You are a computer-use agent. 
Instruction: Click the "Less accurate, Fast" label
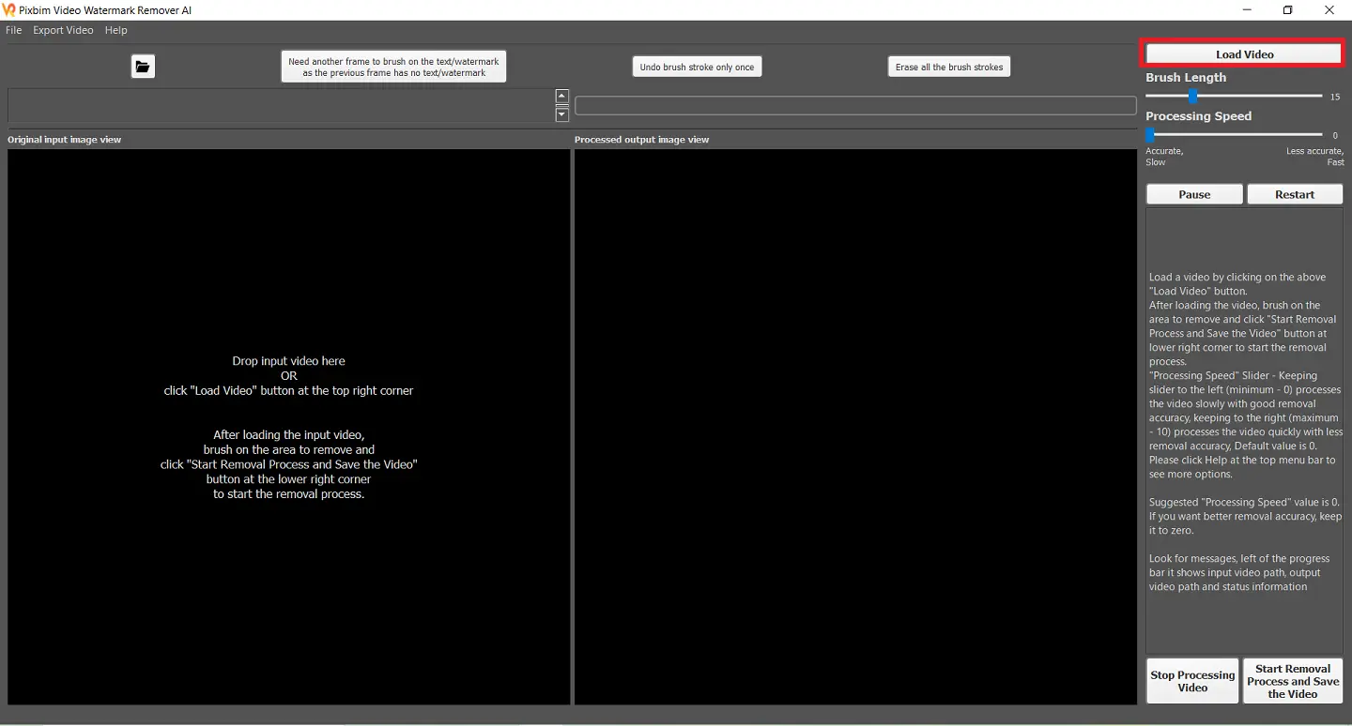tap(1315, 157)
